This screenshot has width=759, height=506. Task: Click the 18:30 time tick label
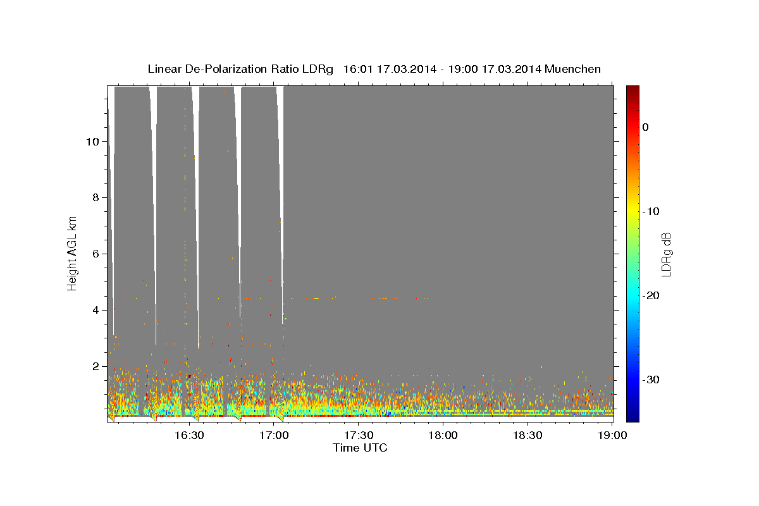tap(528, 435)
